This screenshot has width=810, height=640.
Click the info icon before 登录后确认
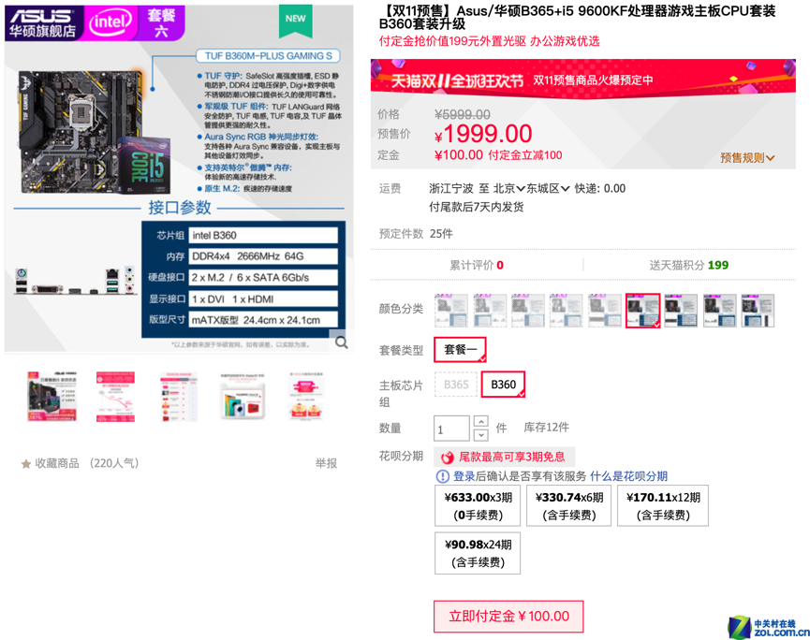click(x=443, y=476)
